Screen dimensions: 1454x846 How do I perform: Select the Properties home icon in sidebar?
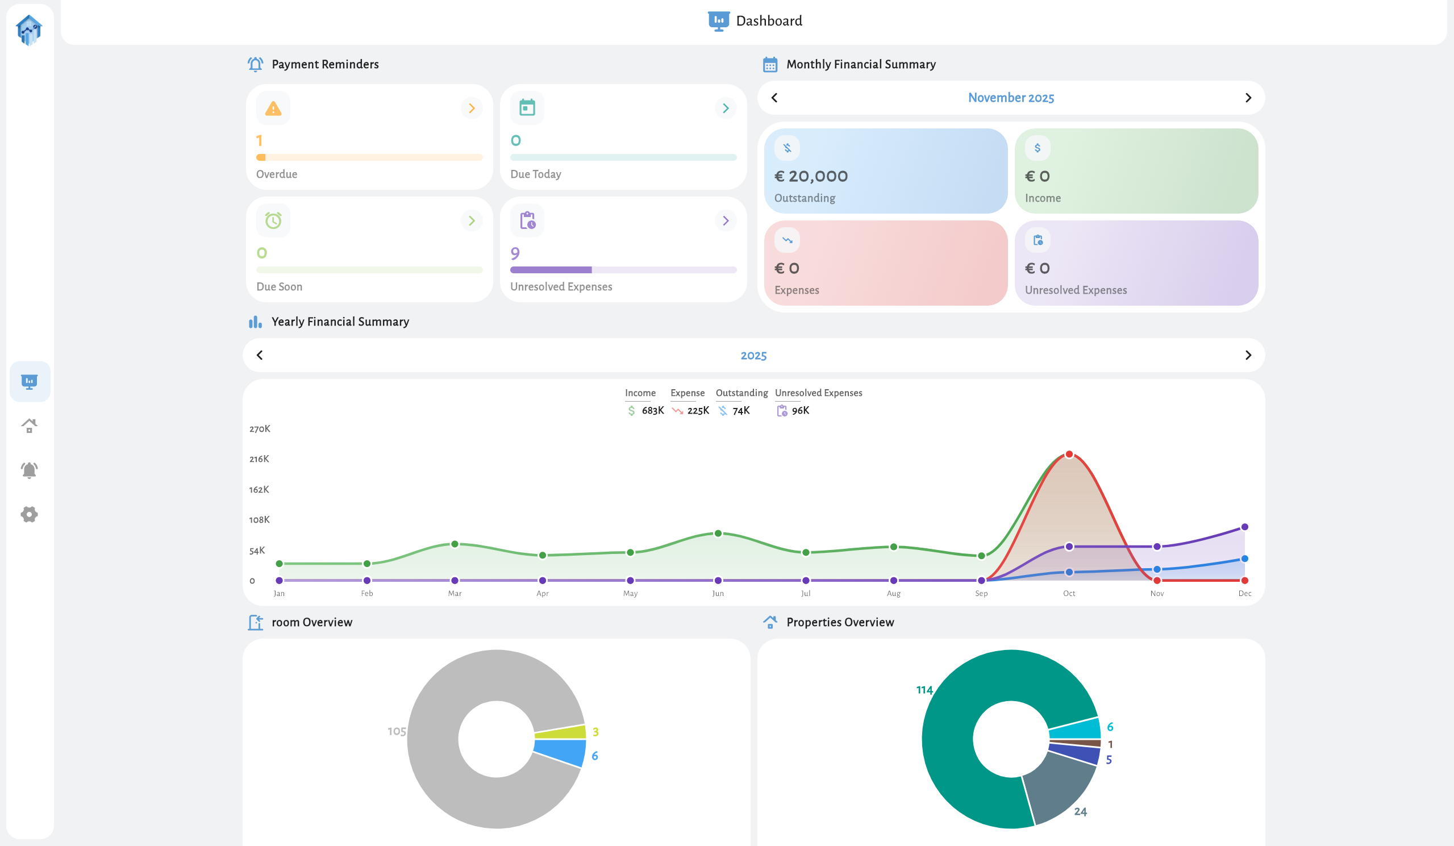[x=30, y=426]
